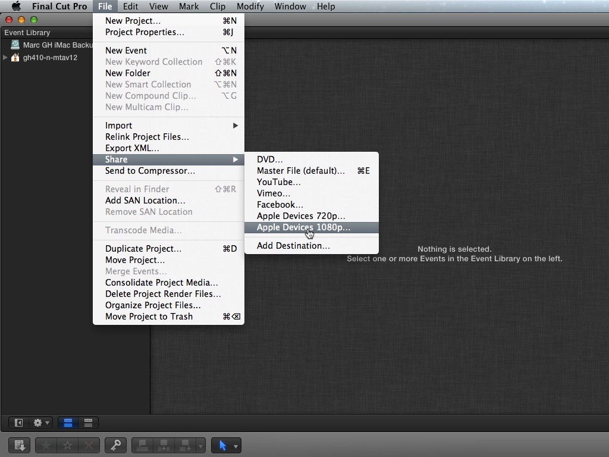Choose New Project from File menu

(168, 21)
